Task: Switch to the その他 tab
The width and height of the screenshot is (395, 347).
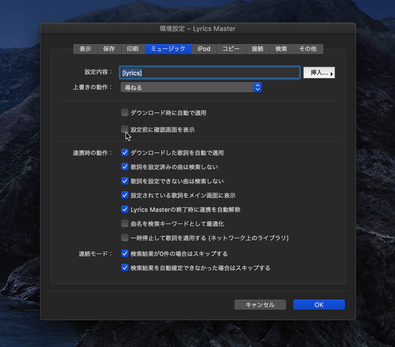Action: pyautogui.click(x=308, y=49)
